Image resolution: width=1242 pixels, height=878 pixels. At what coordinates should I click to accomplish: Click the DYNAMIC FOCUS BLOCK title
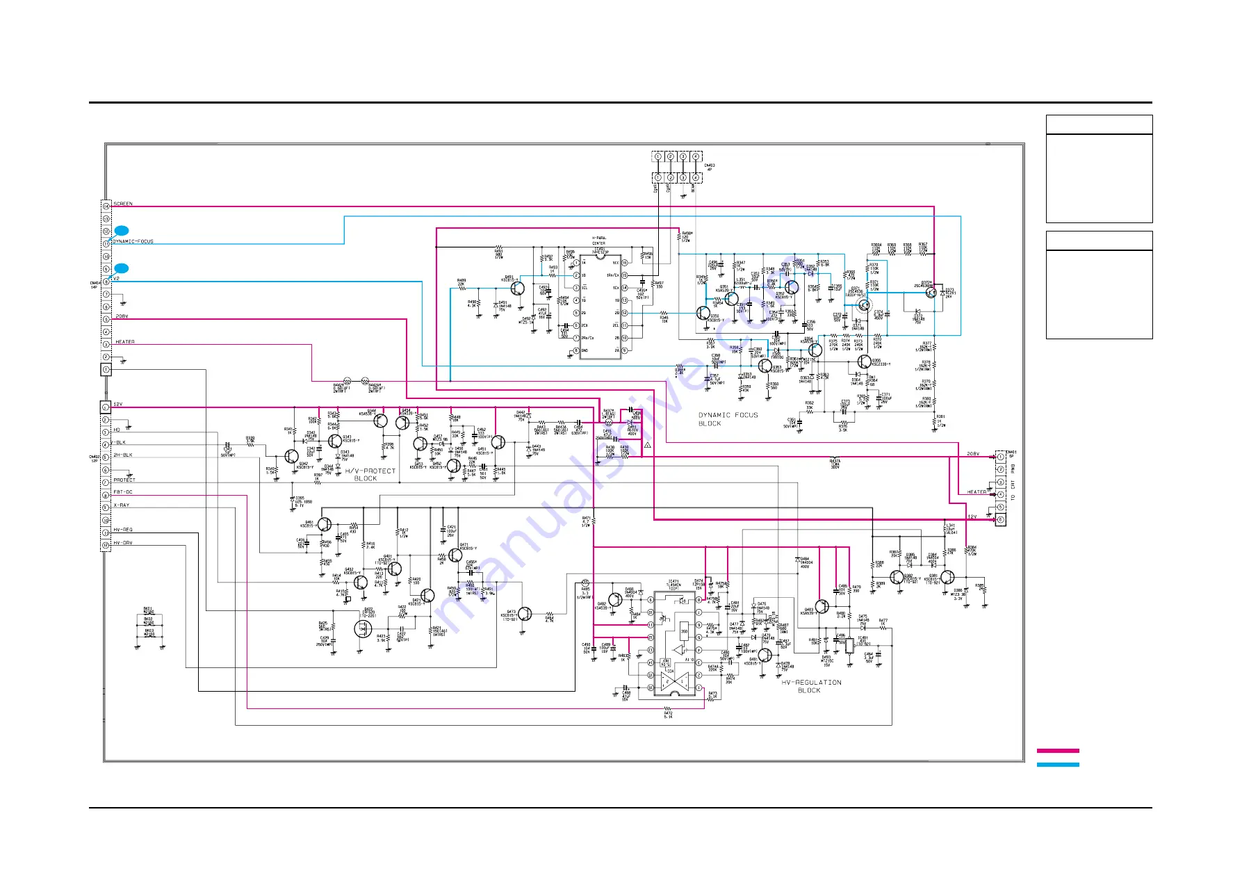pyautogui.click(x=728, y=419)
